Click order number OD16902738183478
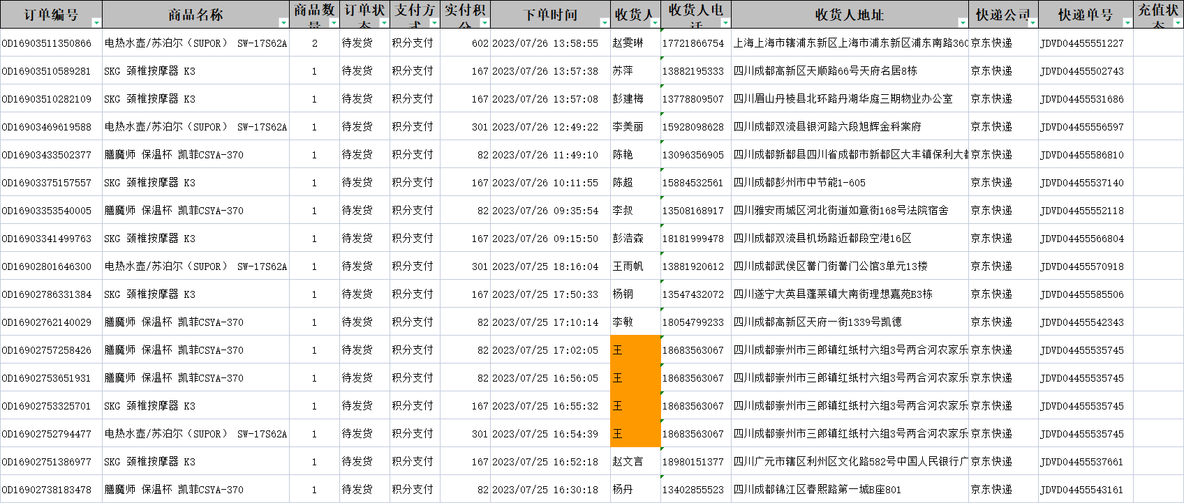 pyautogui.click(x=47, y=490)
